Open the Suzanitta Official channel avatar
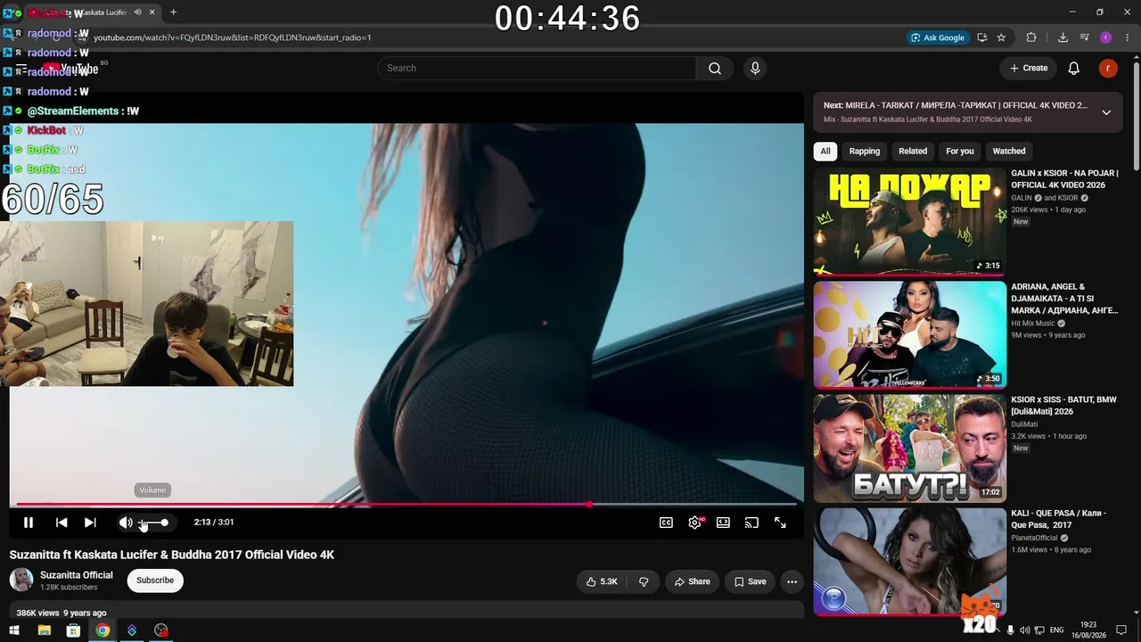The height and width of the screenshot is (642, 1141). (x=21, y=580)
